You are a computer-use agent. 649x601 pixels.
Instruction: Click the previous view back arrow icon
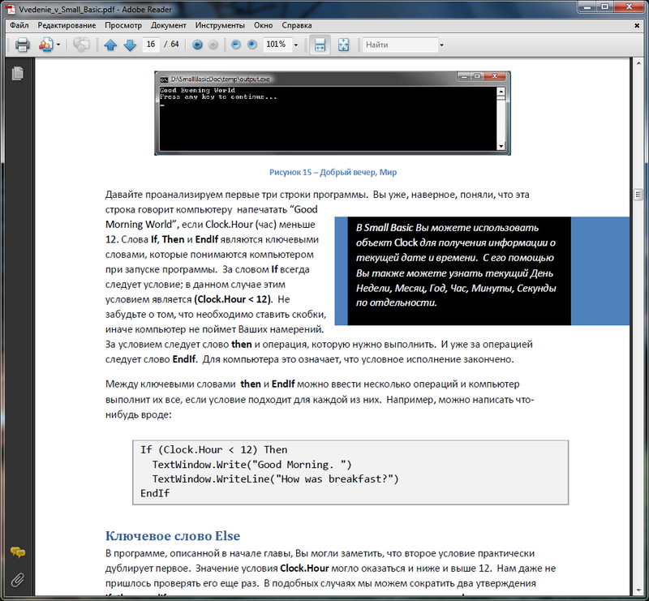pos(197,45)
